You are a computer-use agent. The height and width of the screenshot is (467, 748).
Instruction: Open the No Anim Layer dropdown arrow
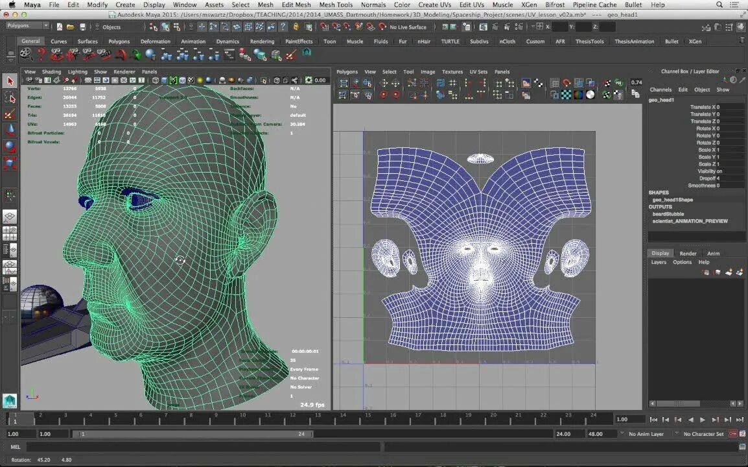coord(622,433)
